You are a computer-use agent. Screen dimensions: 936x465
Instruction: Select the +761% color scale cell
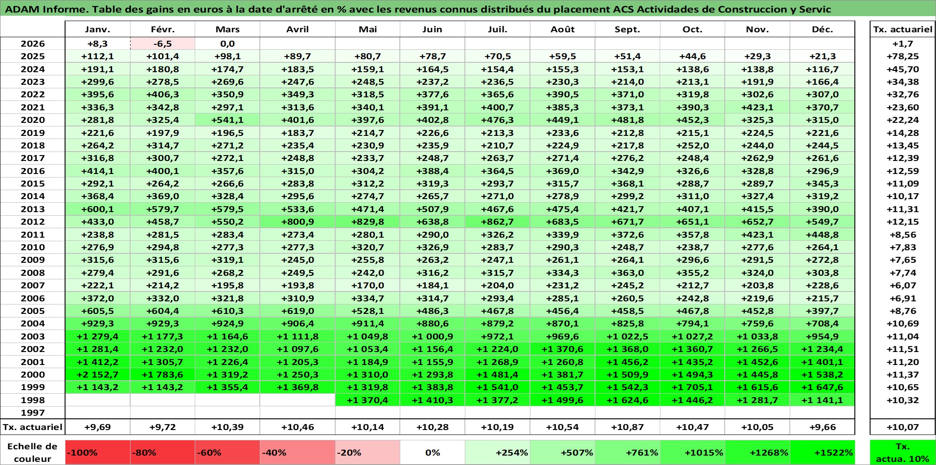tap(627, 452)
